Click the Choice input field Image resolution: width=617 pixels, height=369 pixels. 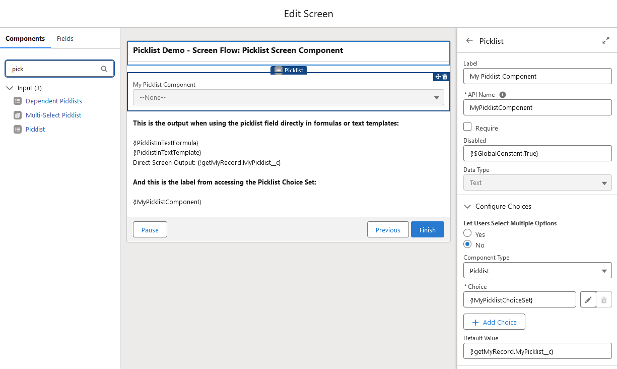(x=520, y=299)
